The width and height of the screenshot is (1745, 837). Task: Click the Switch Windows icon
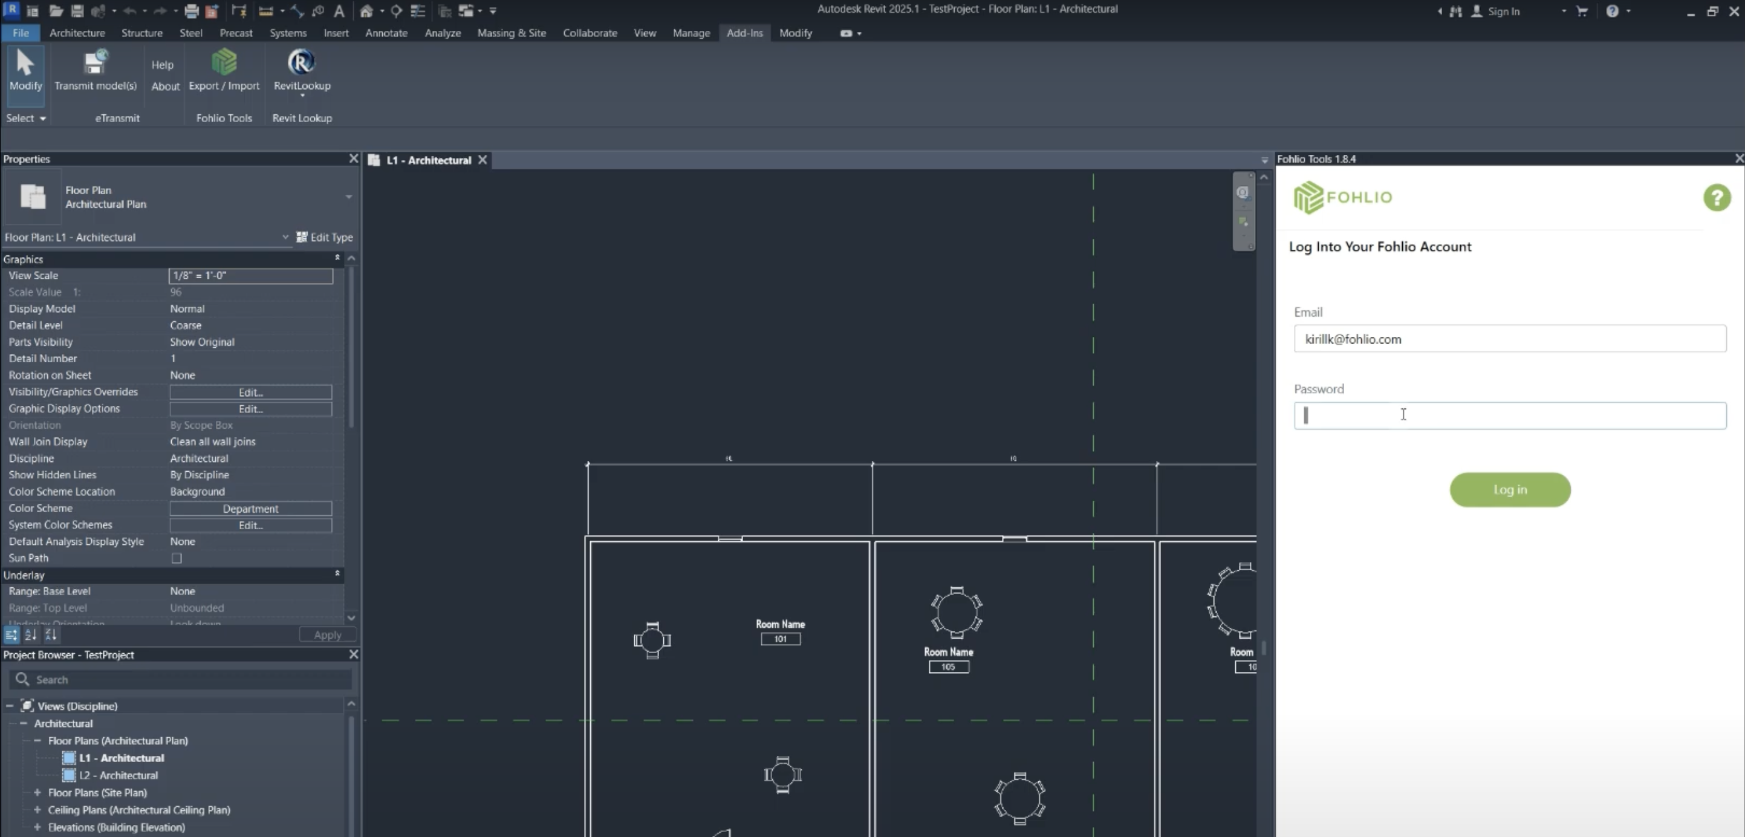[x=466, y=11]
